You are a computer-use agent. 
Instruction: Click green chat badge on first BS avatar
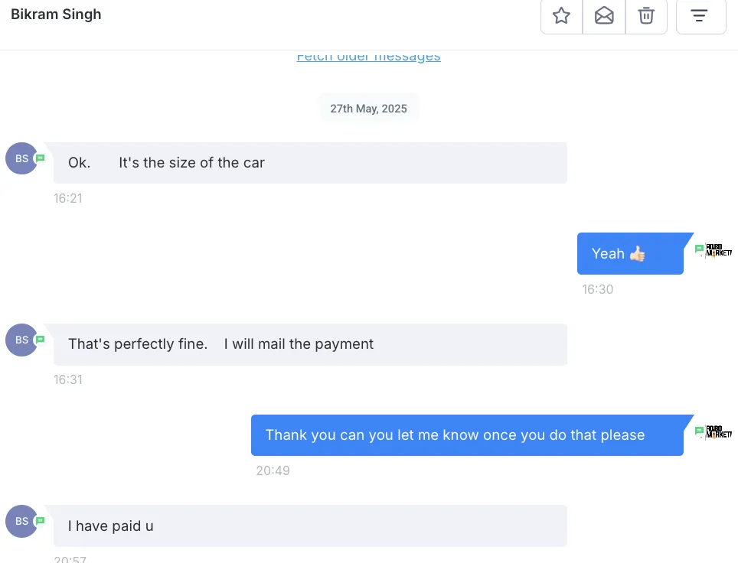pos(41,158)
